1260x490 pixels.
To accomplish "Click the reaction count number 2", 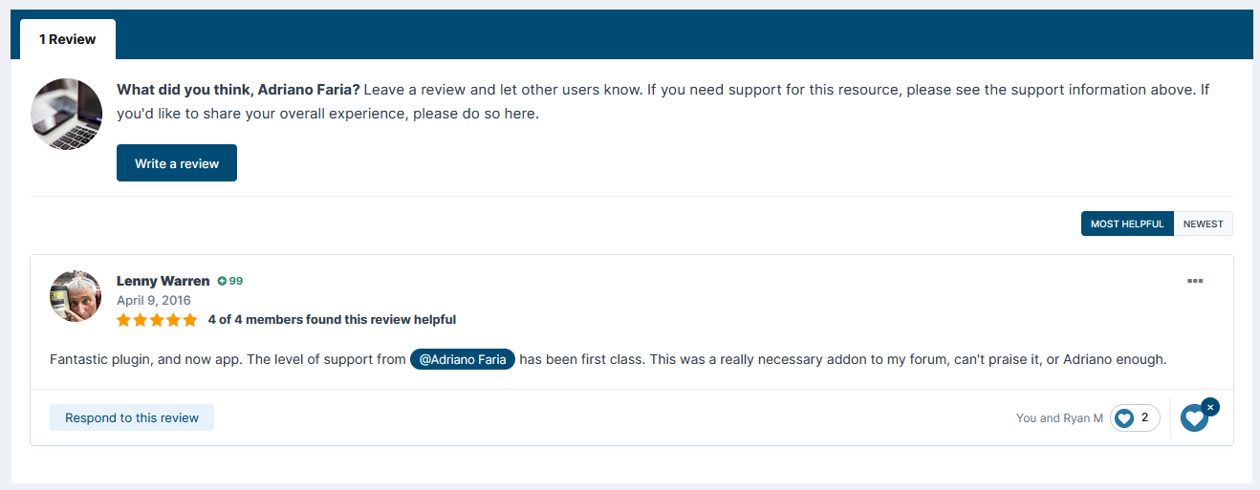I will click(1144, 417).
